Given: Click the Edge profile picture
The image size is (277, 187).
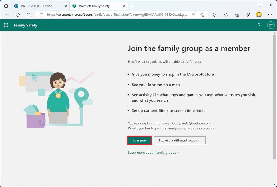Looking at the screenshot, I should [259, 15].
